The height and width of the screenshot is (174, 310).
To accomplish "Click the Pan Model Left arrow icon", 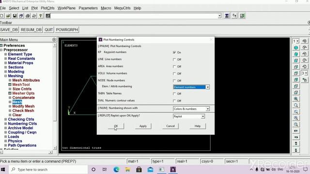I will click(296, 131).
